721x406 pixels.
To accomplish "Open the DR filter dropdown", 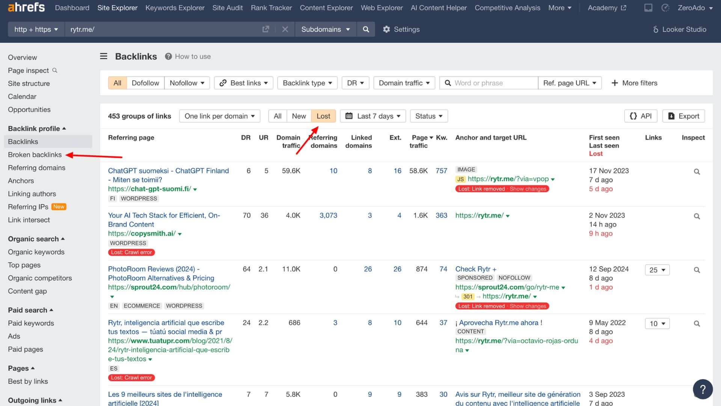I will 355,83.
